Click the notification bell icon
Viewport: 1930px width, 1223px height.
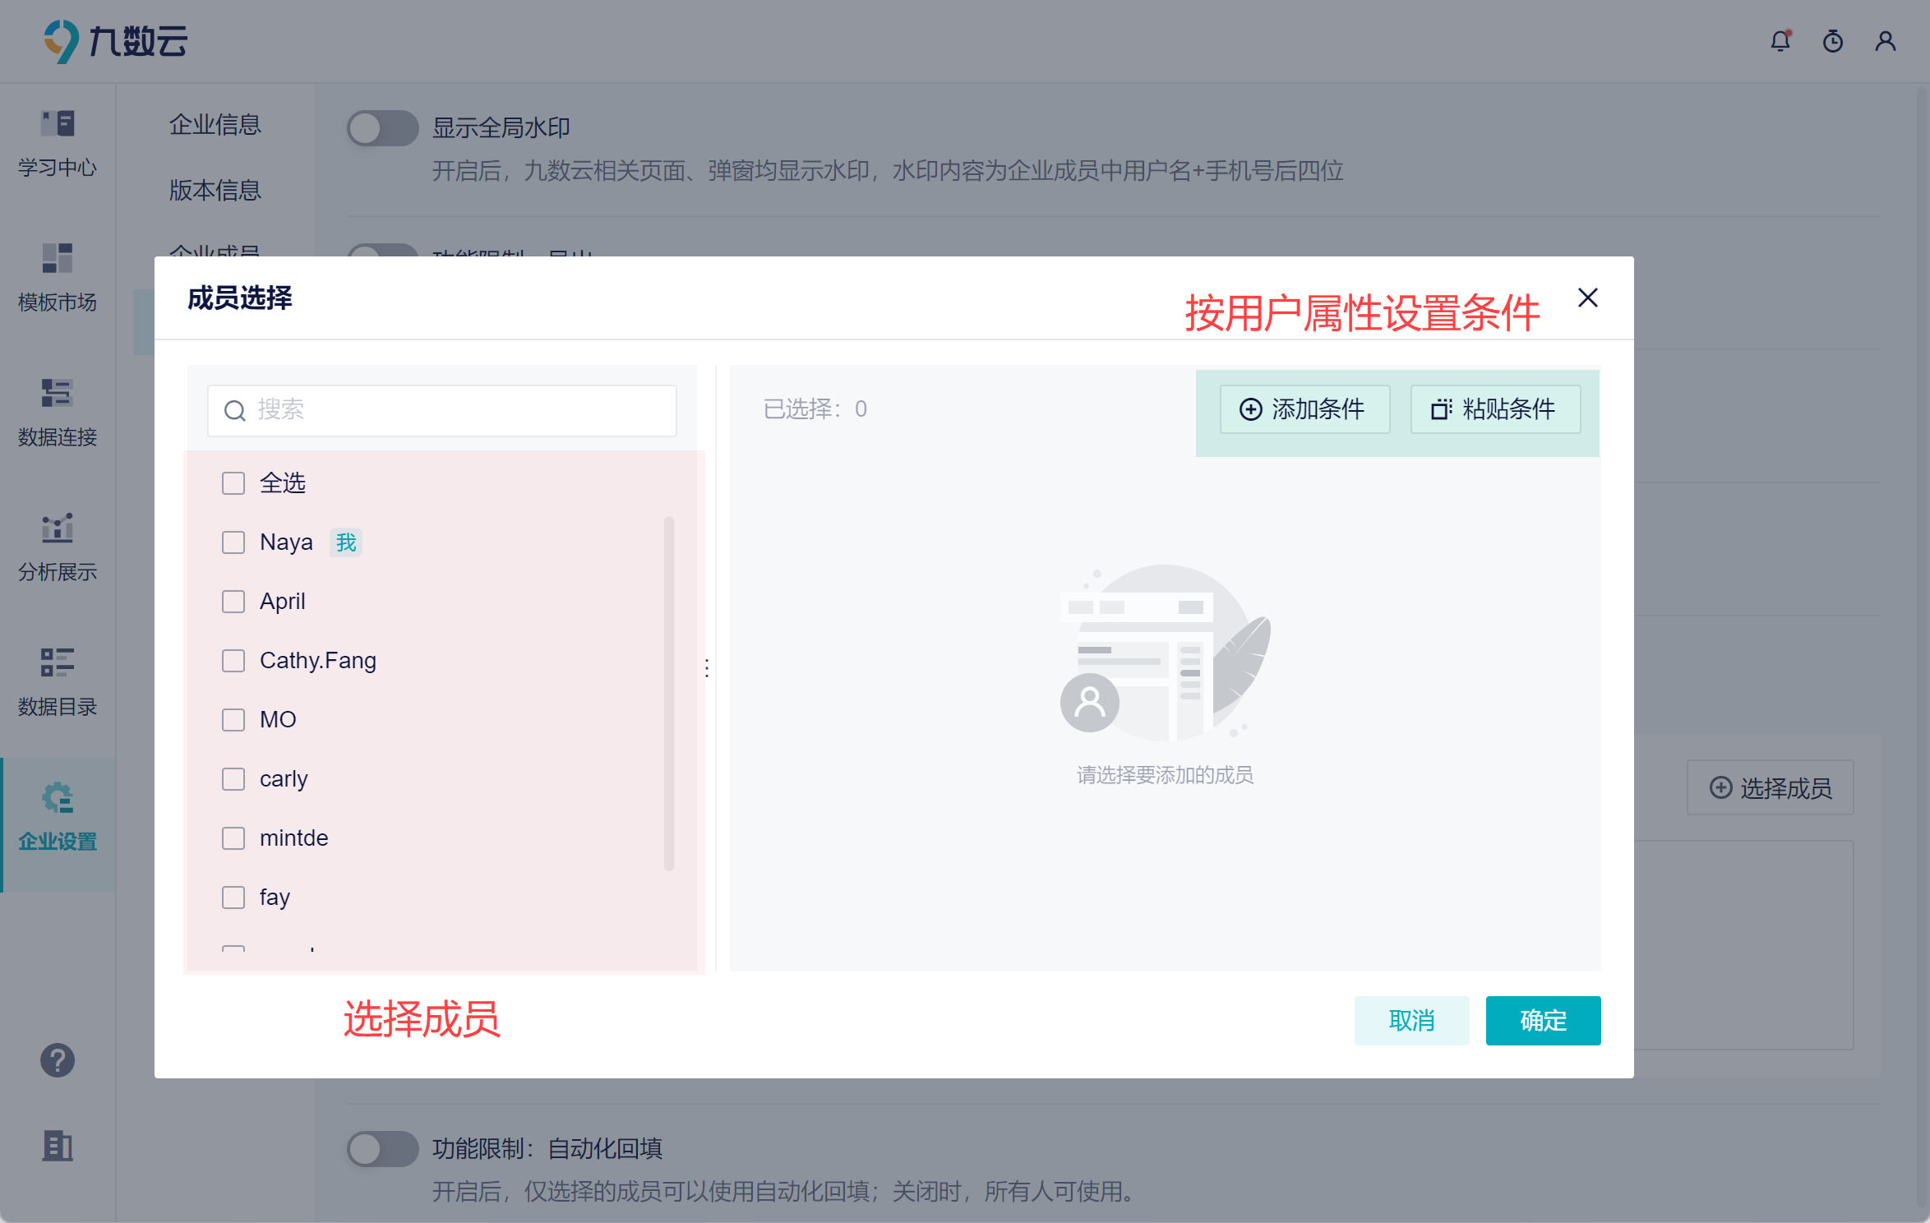1780,41
